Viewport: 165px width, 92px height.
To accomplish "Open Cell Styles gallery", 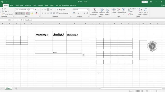I will 107,11.
